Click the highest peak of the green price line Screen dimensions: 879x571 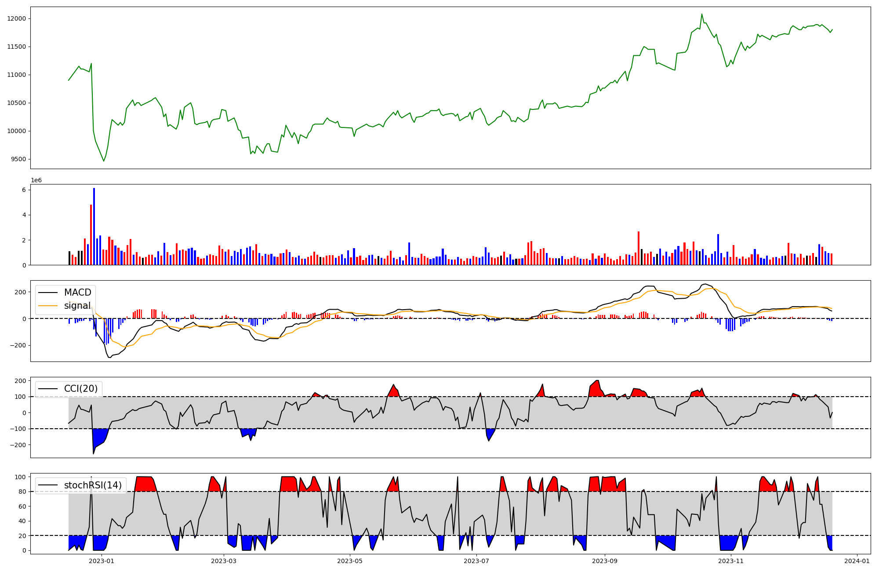click(x=701, y=14)
